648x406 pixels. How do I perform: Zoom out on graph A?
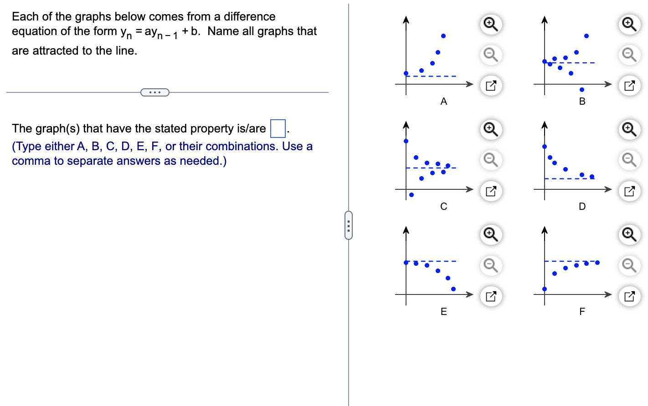[x=491, y=55]
